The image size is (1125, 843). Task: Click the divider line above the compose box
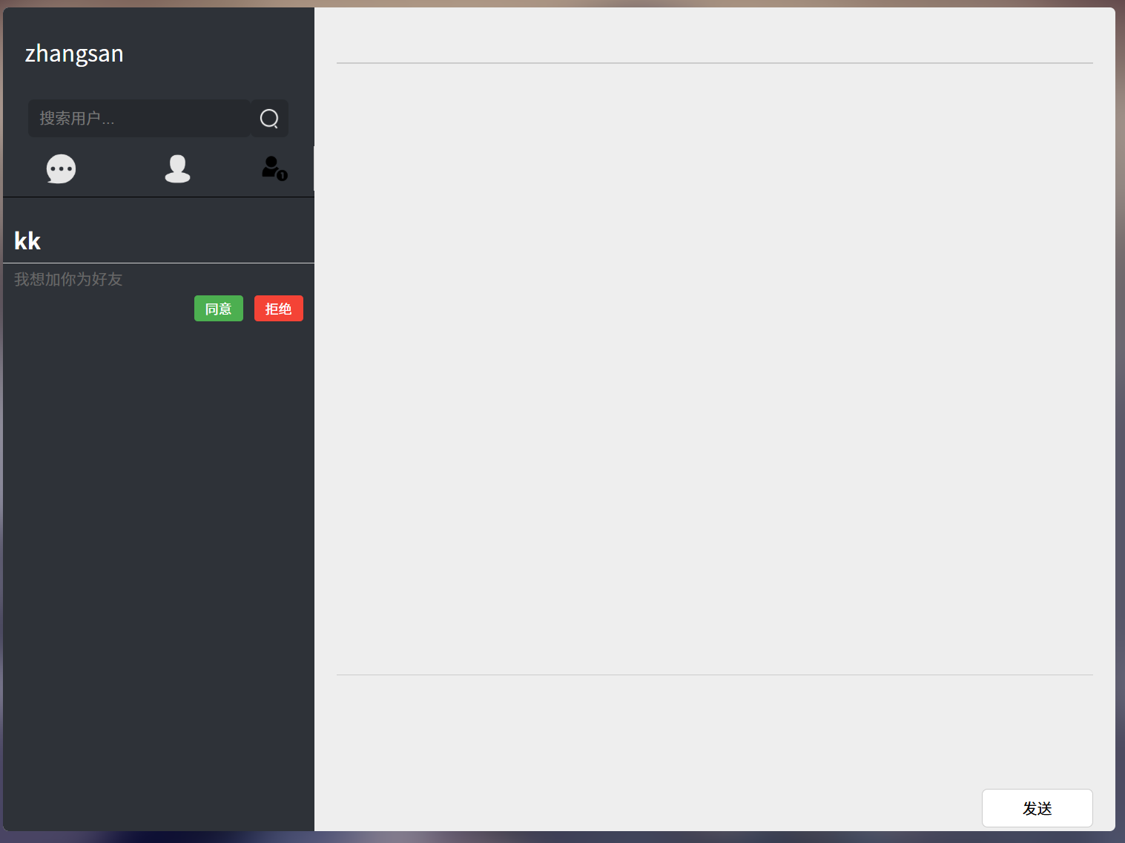tap(715, 675)
